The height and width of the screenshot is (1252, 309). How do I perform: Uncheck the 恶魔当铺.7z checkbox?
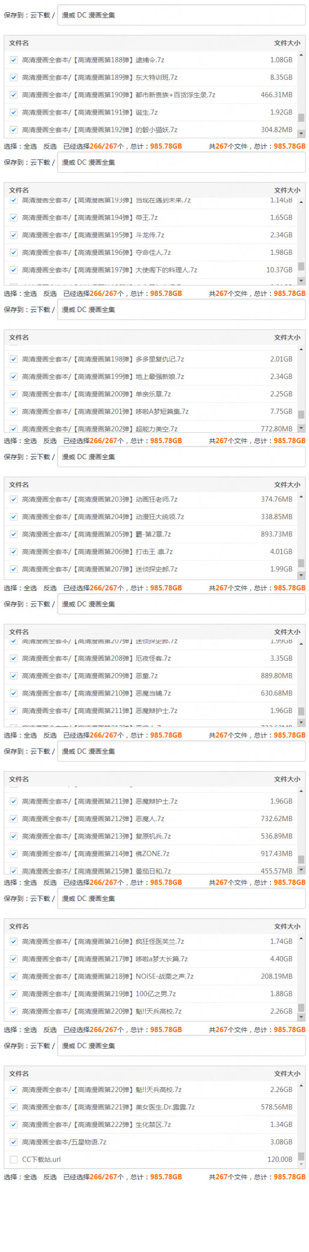[14, 693]
